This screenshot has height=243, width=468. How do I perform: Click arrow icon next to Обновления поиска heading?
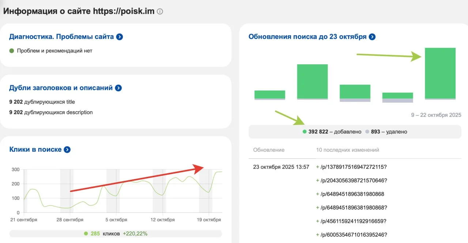(372, 37)
